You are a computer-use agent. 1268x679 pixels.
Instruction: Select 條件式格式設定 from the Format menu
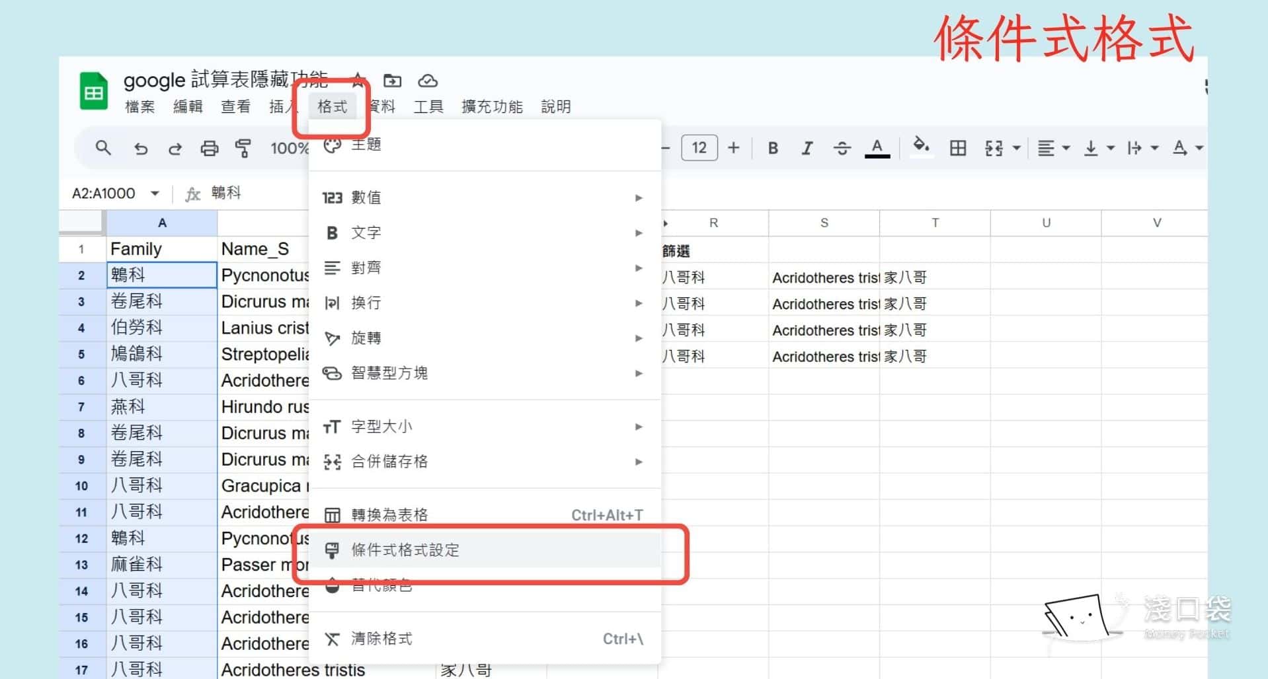406,550
